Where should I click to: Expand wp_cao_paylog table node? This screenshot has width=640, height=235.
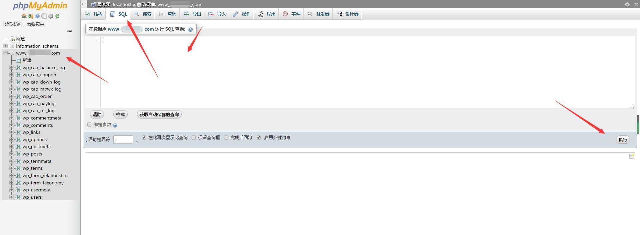(12, 104)
